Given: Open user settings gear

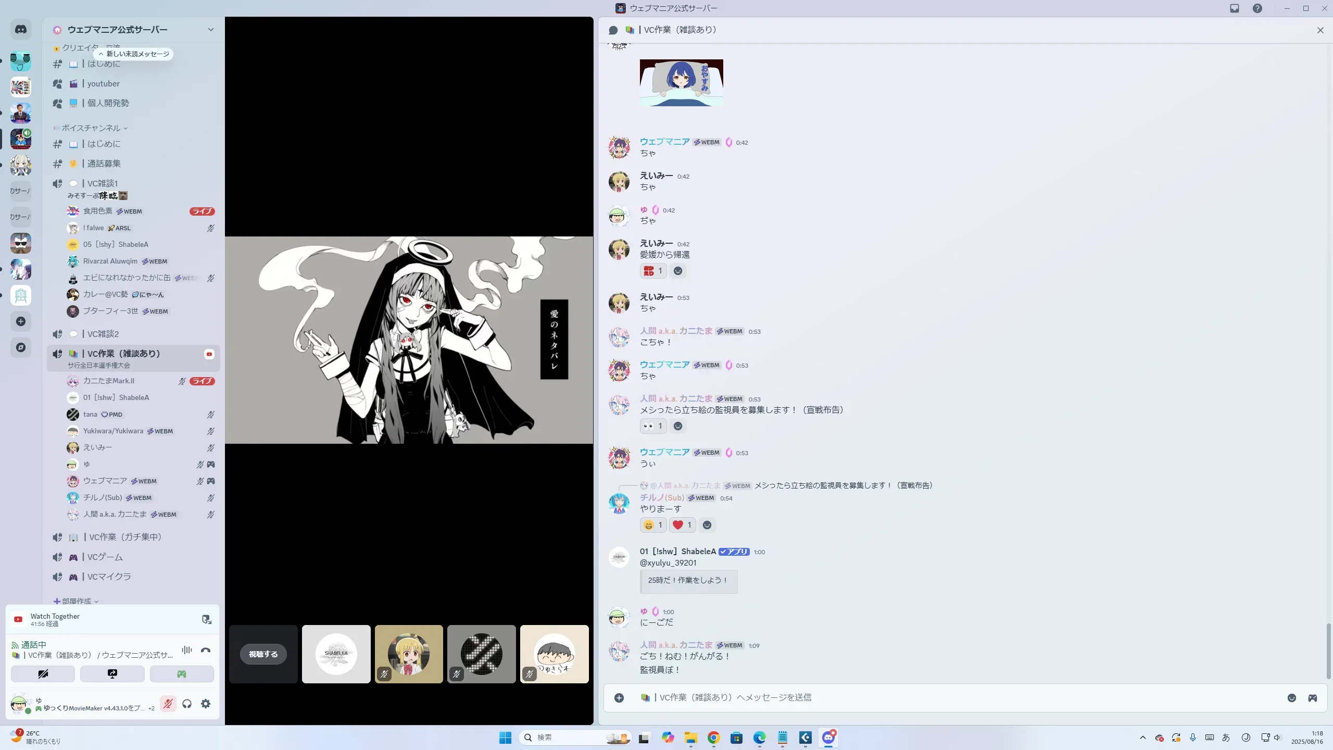Looking at the screenshot, I should click(x=206, y=704).
